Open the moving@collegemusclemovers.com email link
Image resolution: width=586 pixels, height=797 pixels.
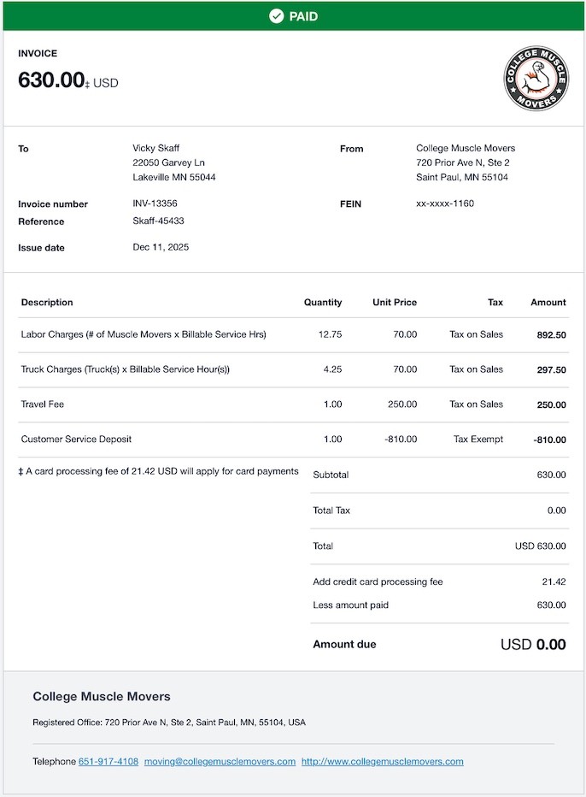[x=220, y=761]
